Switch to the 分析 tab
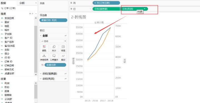The height and width of the screenshot is (103, 200). coord(22,3)
